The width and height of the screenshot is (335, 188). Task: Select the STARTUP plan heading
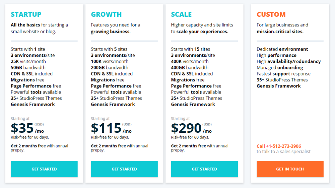click(26, 14)
